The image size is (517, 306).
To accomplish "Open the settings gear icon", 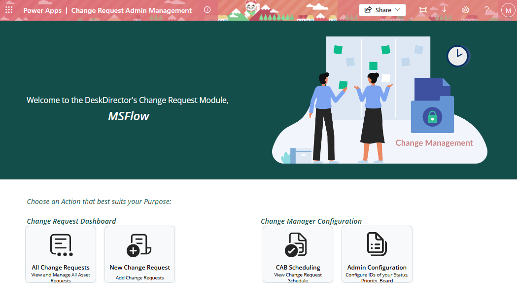I will [x=466, y=10].
